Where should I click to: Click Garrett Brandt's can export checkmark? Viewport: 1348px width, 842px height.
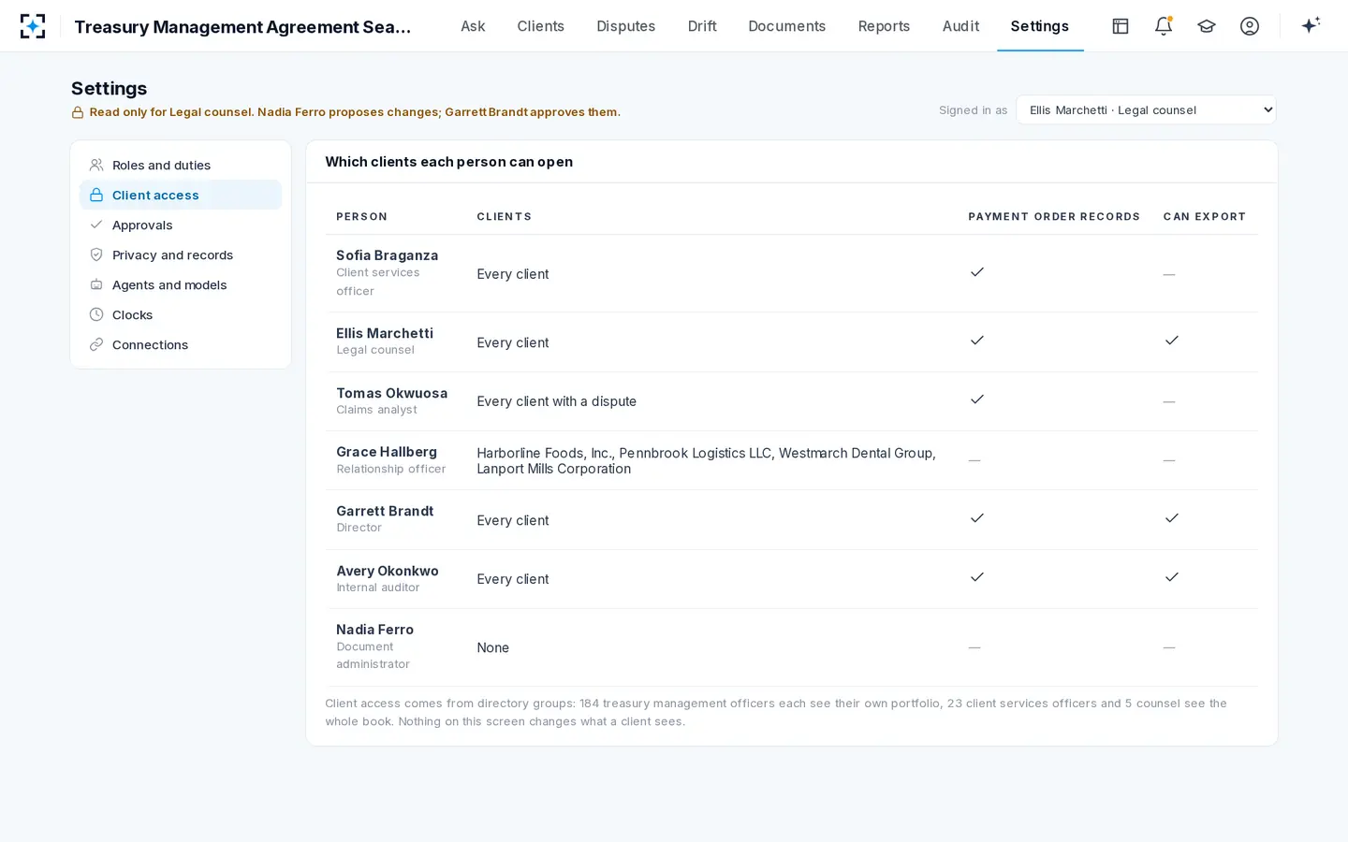coord(1172,518)
